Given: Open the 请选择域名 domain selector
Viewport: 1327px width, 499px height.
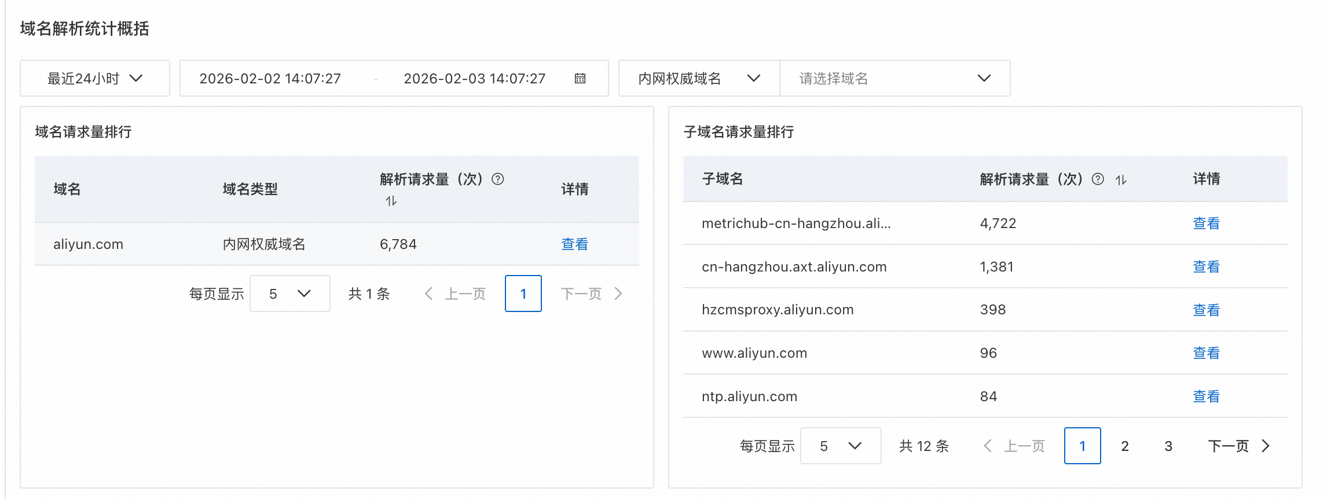Looking at the screenshot, I should point(895,78).
